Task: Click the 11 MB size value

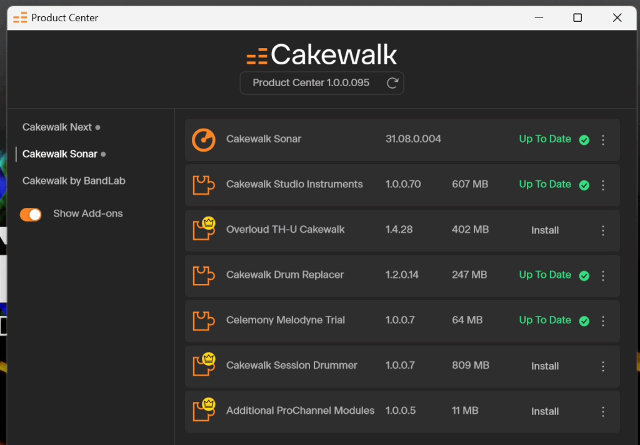Action: tap(465, 411)
